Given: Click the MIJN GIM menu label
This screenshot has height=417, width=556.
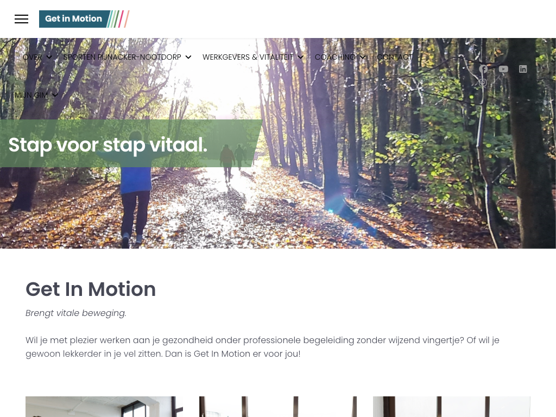Looking at the screenshot, I should click(31, 95).
